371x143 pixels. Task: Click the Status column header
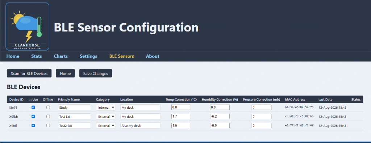[x=356, y=100]
